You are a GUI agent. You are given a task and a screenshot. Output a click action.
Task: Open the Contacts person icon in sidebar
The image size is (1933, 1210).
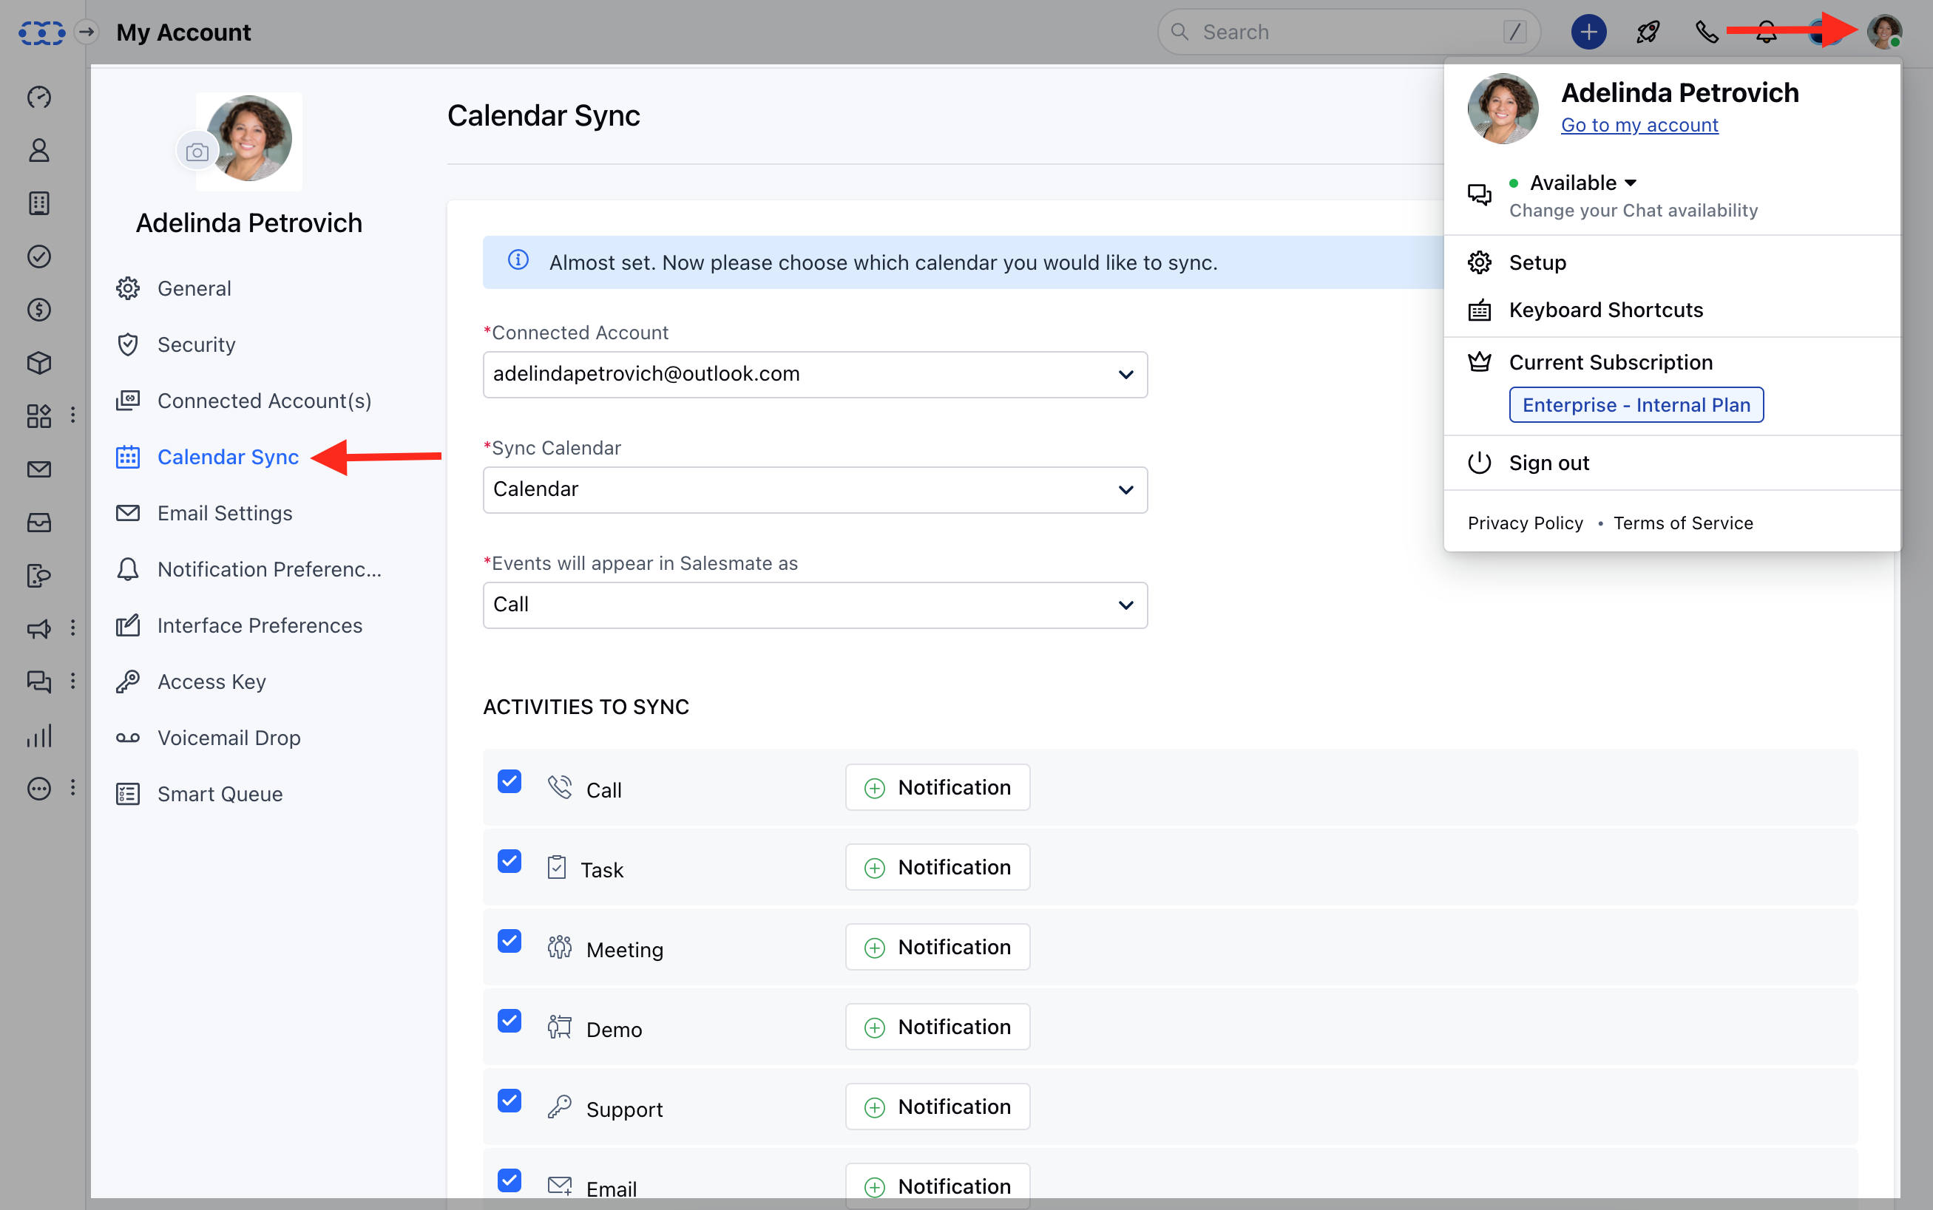[x=38, y=149]
